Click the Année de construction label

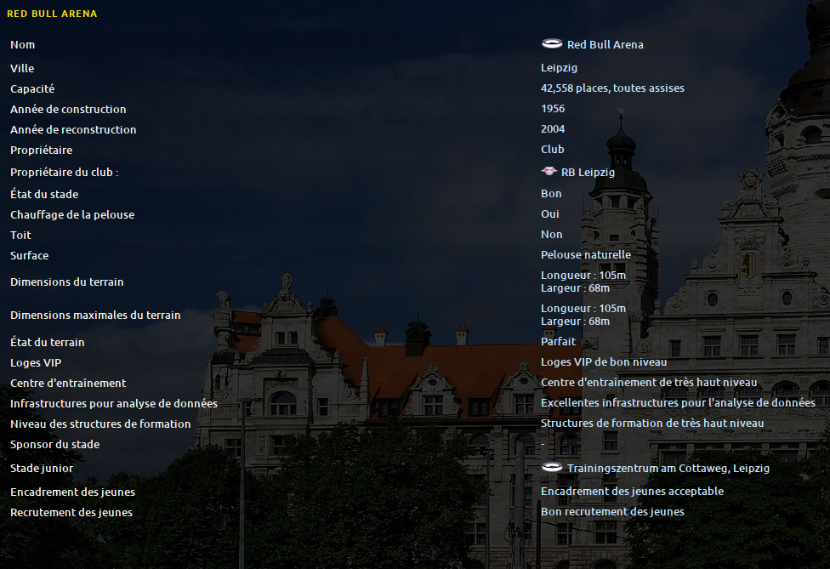(x=68, y=109)
